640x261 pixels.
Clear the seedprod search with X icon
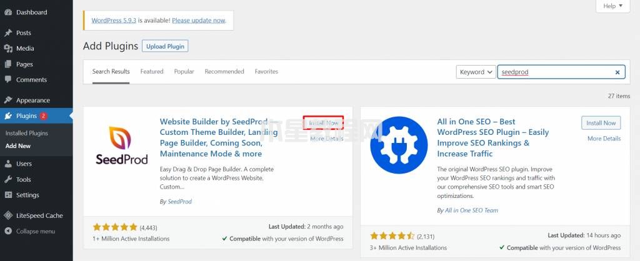click(x=617, y=72)
